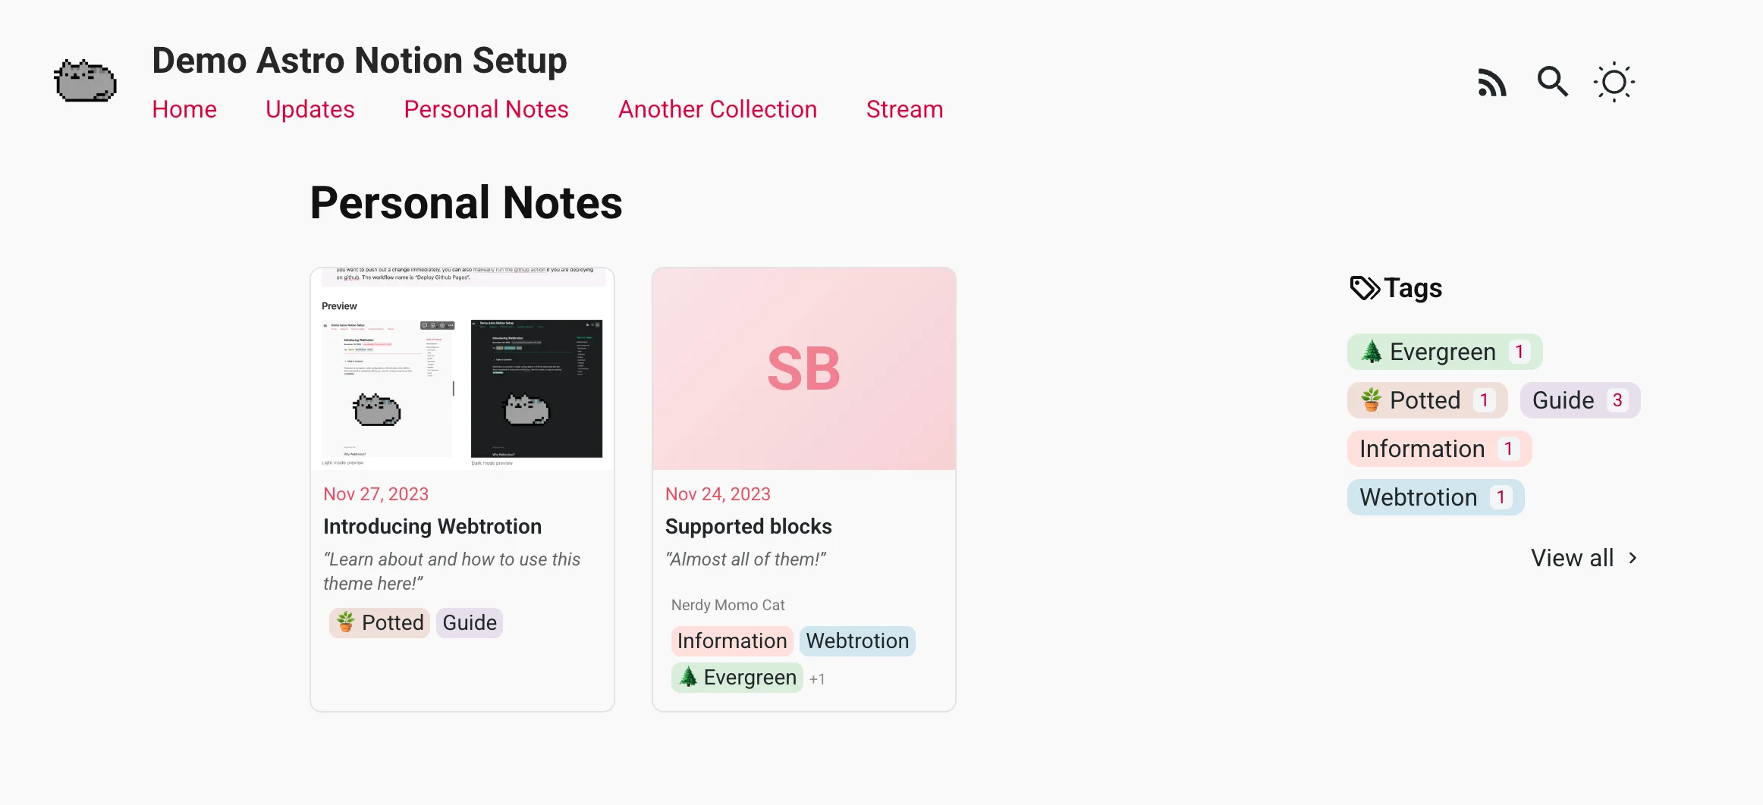Toggle light/dark theme sun icon
Viewport: 1763px width, 805px height.
(1614, 82)
